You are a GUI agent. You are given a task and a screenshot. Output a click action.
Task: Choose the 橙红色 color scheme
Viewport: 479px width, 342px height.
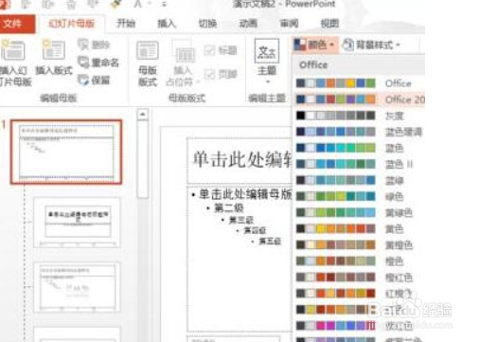click(360, 278)
